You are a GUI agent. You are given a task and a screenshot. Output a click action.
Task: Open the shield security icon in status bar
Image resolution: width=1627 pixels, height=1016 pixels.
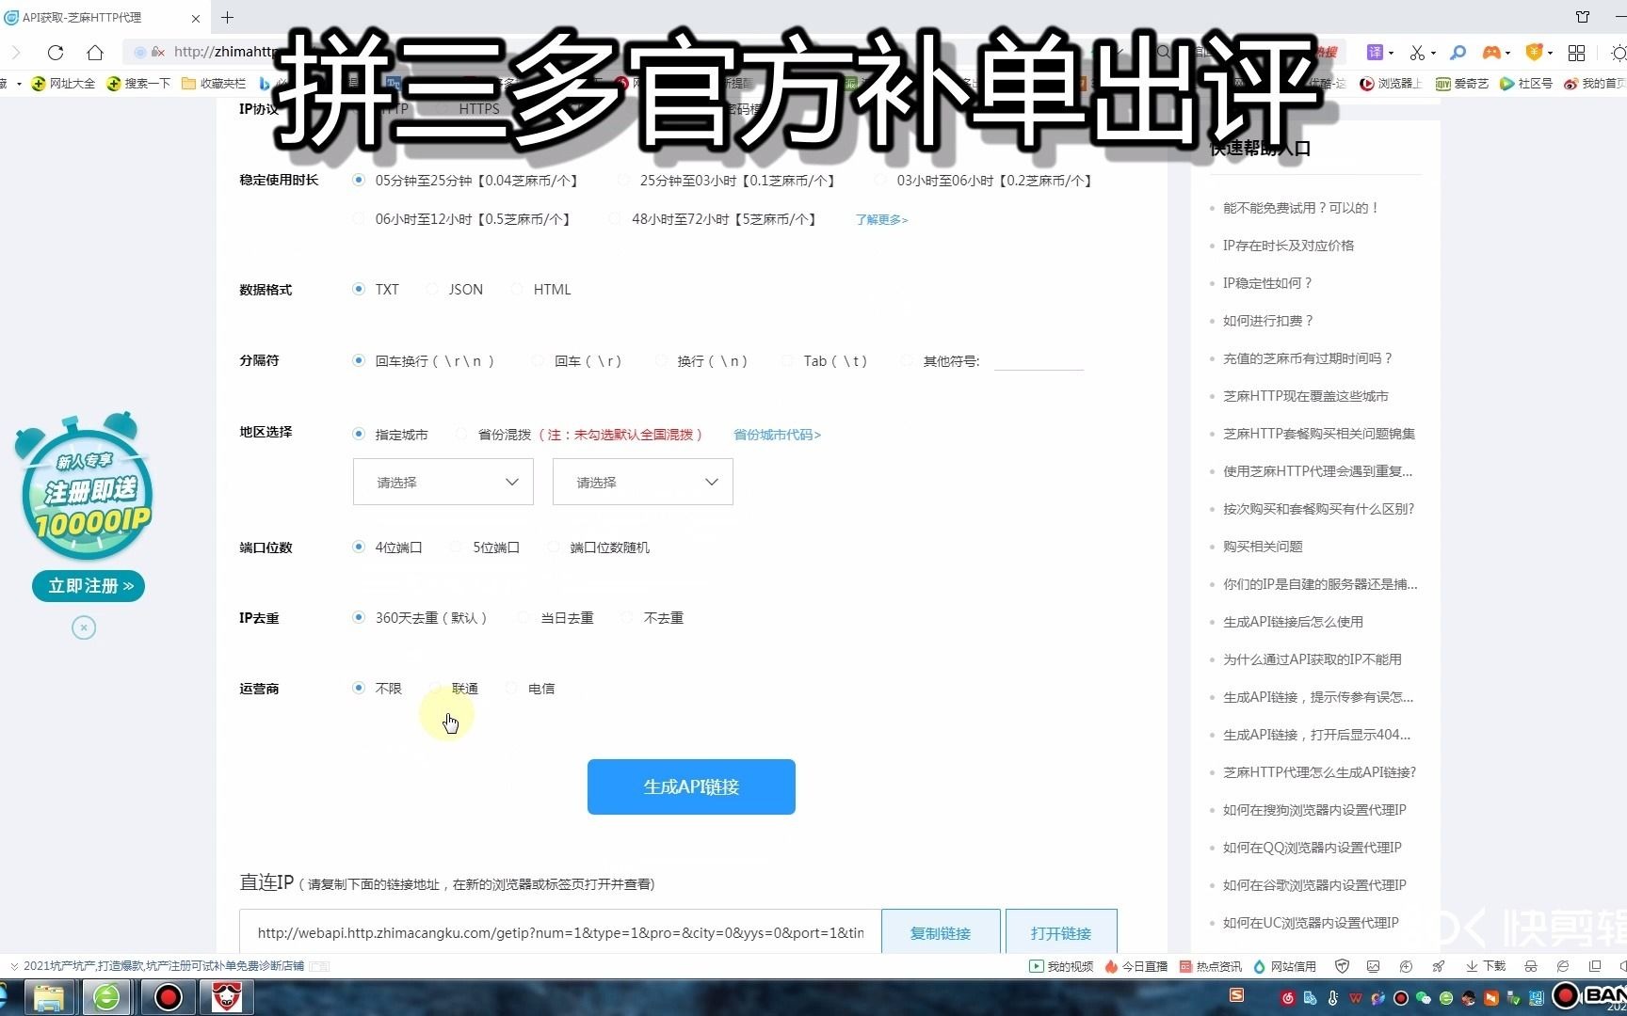(1343, 966)
